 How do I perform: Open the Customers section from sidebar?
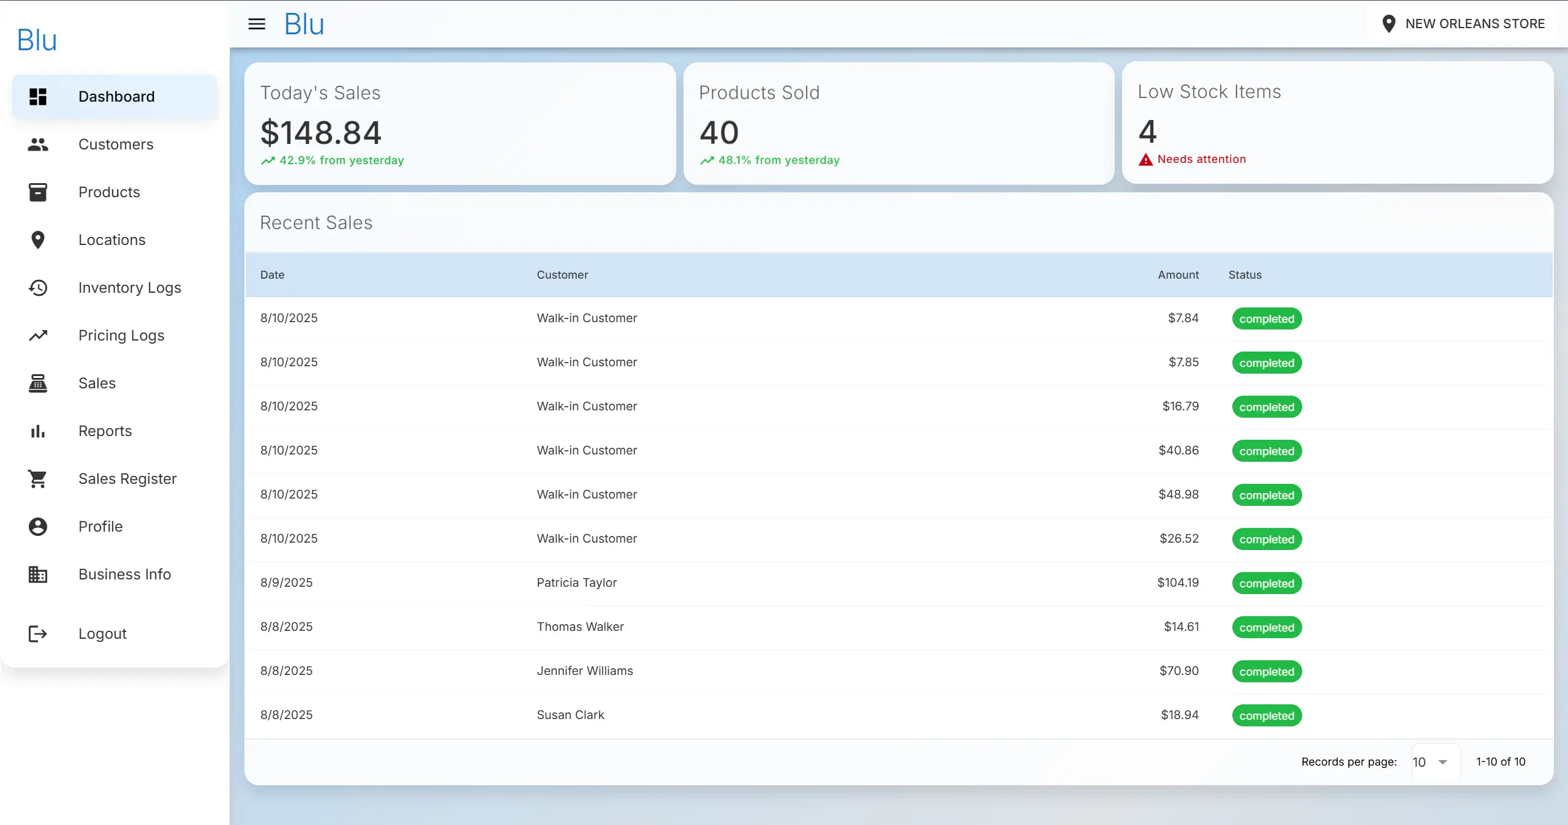tap(116, 145)
